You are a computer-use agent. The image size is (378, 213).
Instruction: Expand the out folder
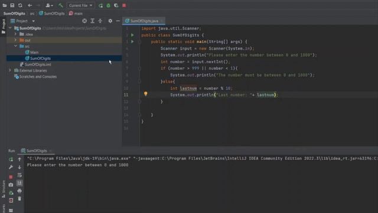(x=16, y=40)
